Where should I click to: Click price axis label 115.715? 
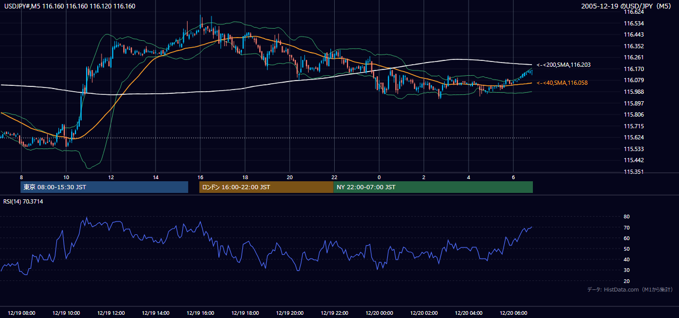click(633, 126)
